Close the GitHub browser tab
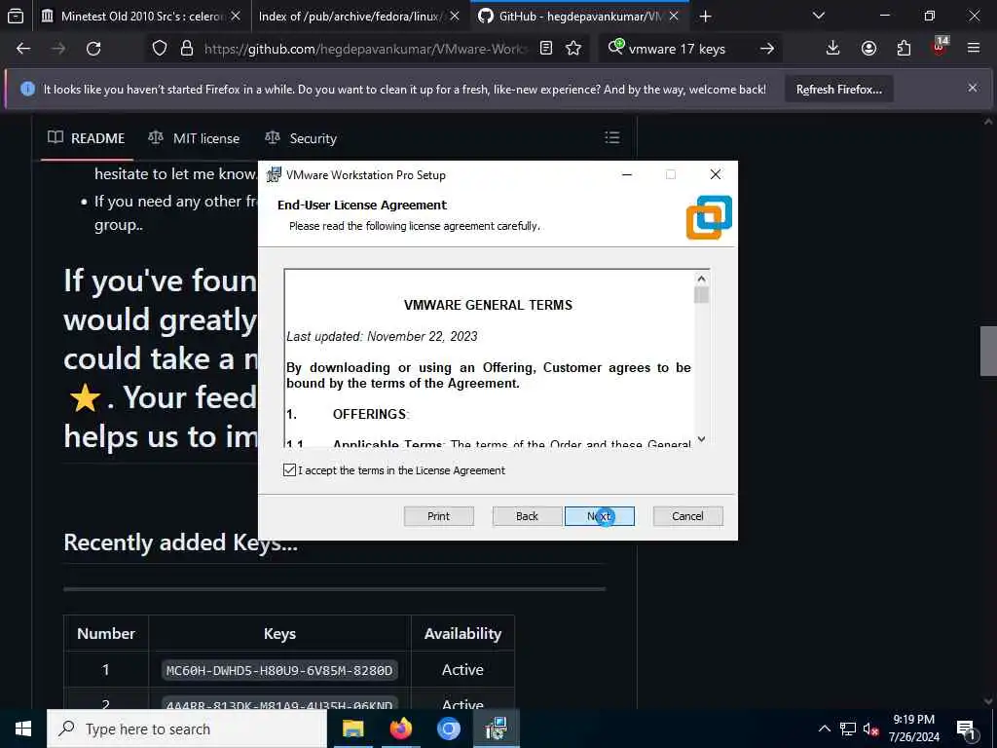The image size is (997, 748). [674, 17]
